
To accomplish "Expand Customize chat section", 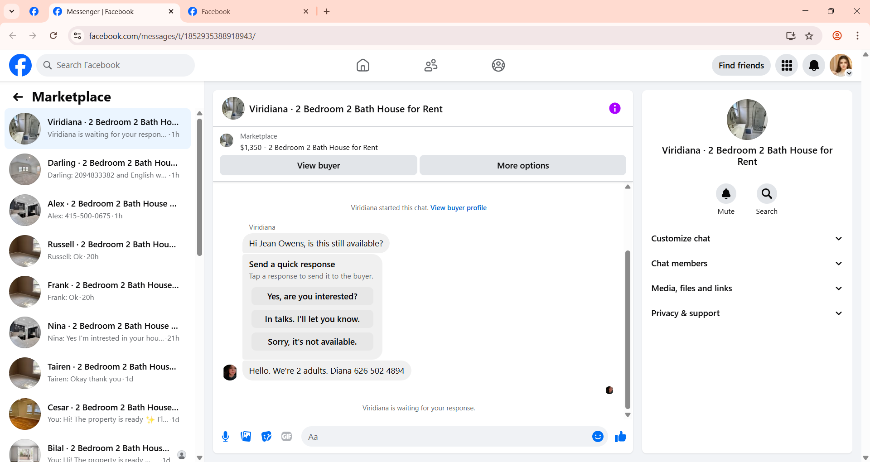I will pos(747,239).
